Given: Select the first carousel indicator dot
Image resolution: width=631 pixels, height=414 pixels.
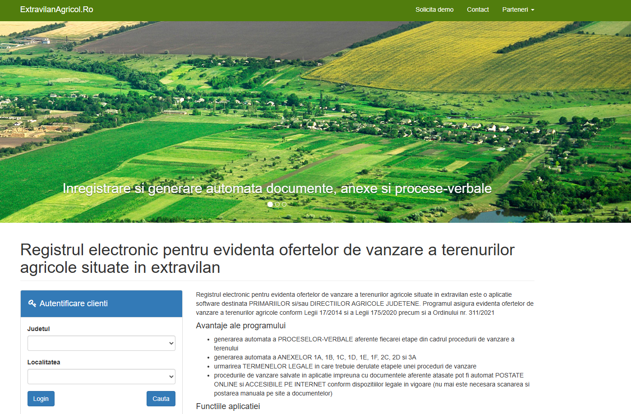Looking at the screenshot, I should coord(270,204).
